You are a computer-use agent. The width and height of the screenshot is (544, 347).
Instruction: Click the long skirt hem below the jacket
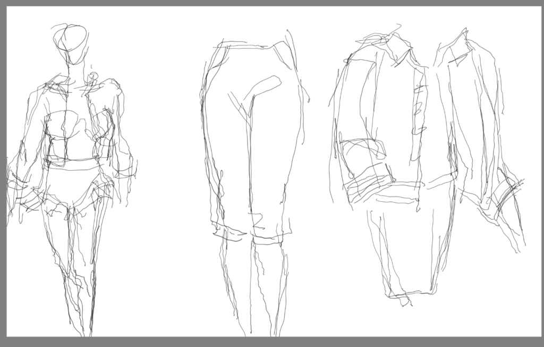point(410,295)
